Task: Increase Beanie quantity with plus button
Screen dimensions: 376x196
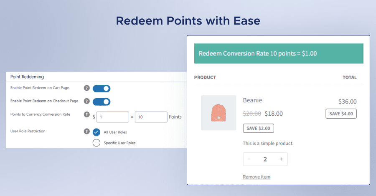Action: pyautogui.click(x=281, y=159)
